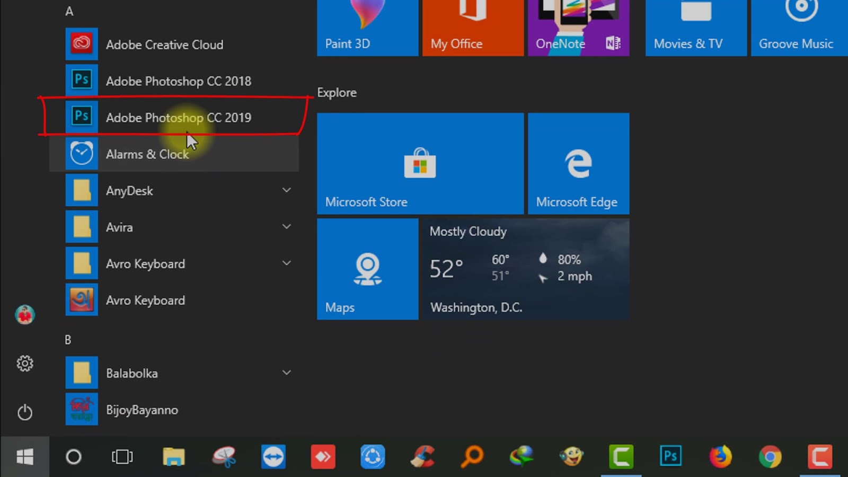Click the Windows Start button

coord(24,457)
